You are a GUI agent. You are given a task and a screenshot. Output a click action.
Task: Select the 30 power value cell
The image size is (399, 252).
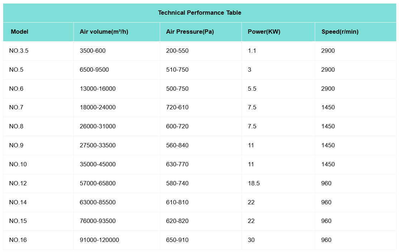(251, 240)
